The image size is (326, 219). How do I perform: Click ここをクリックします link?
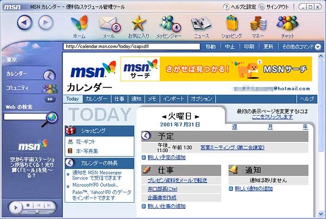(x=272, y=117)
